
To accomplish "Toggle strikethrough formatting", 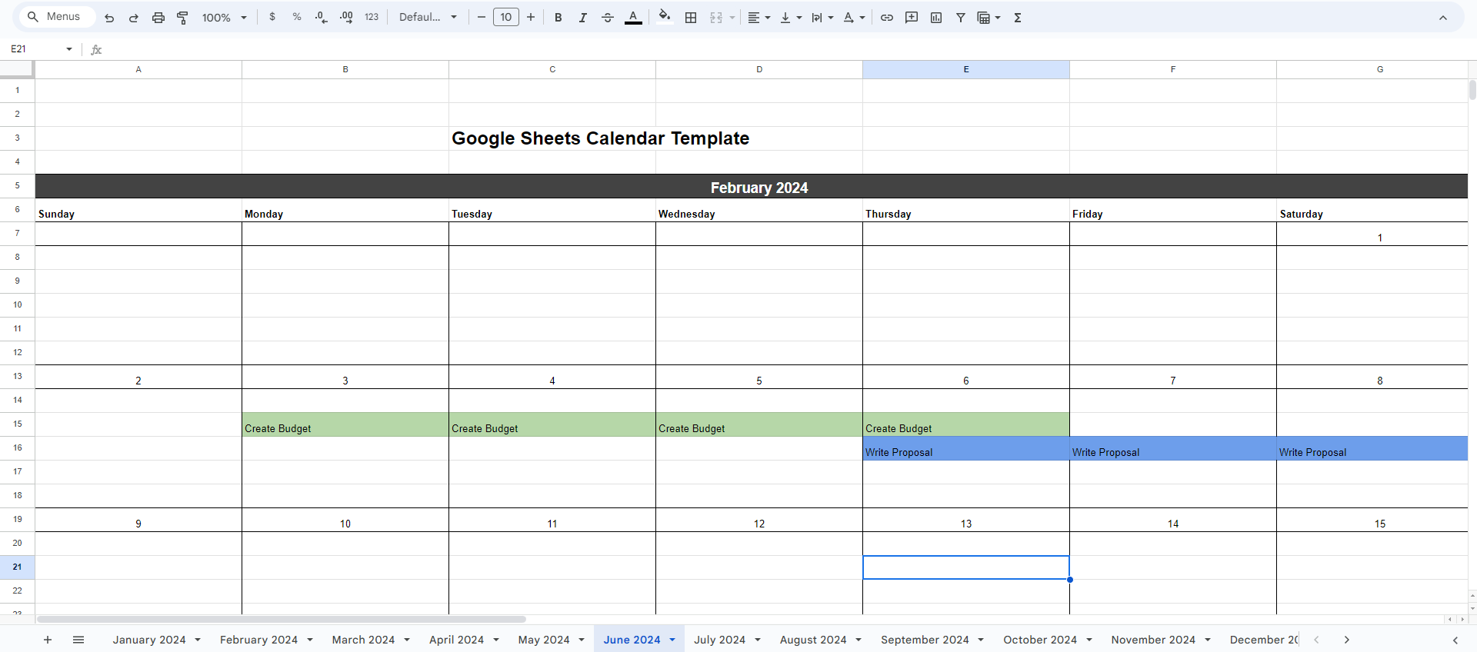I will pyautogui.click(x=608, y=17).
